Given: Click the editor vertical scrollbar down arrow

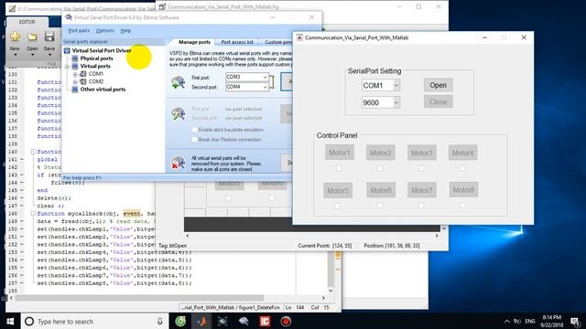Looking at the screenshot, I should [331, 291].
